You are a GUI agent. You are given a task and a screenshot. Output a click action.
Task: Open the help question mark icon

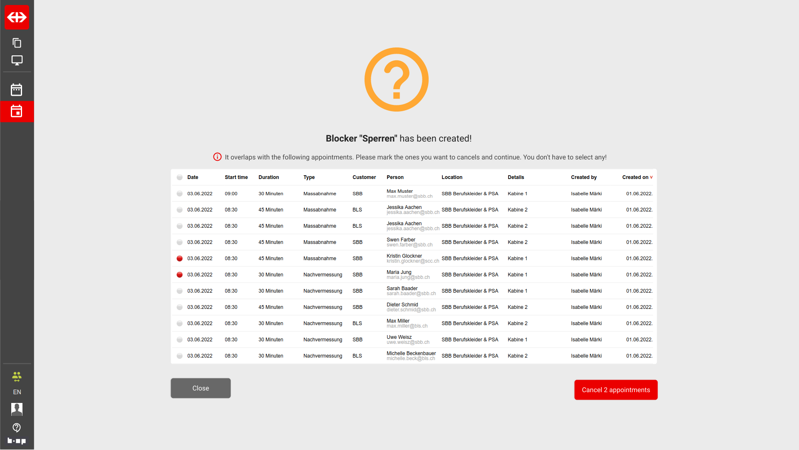tap(17, 428)
